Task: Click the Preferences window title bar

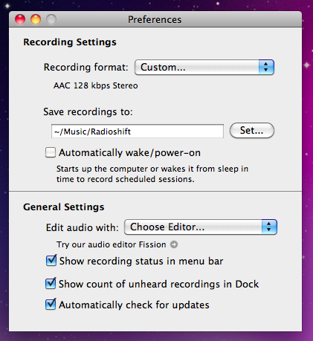Action: tap(155, 19)
